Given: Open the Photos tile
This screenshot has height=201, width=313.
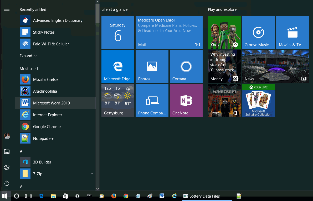Looking at the screenshot, I should [x=152, y=66].
